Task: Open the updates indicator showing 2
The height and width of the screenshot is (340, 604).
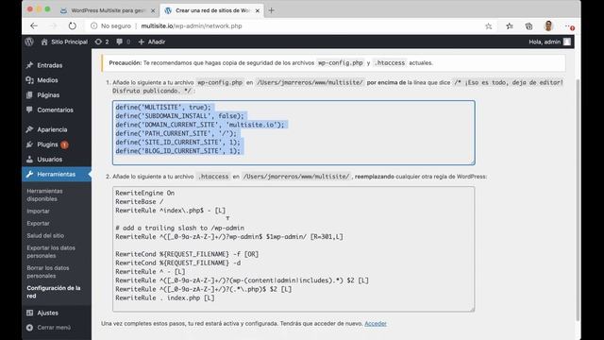Action: tap(102, 42)
